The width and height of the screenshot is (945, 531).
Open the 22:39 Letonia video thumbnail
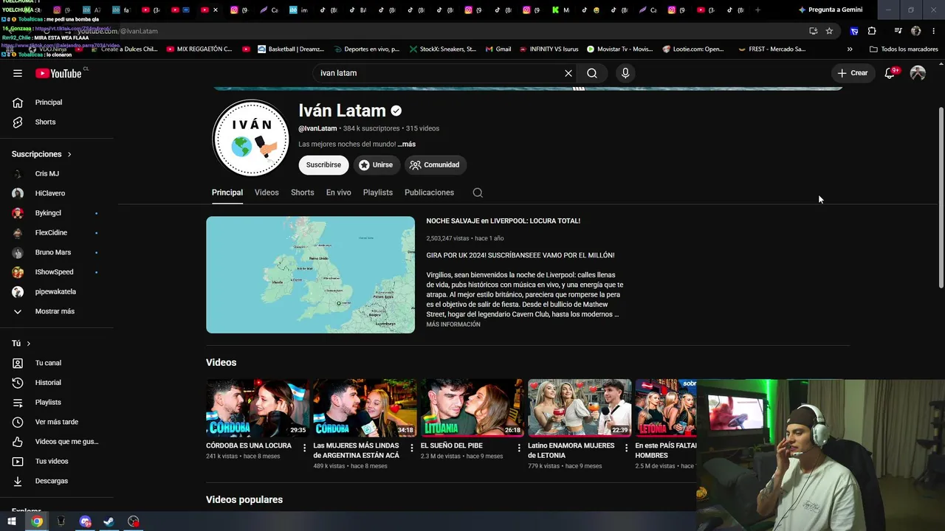tap(580, 409)
